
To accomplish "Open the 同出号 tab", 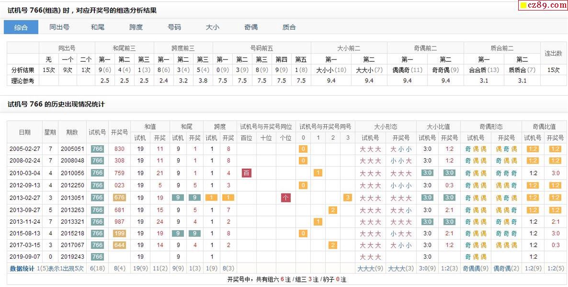I will [59, 27].
